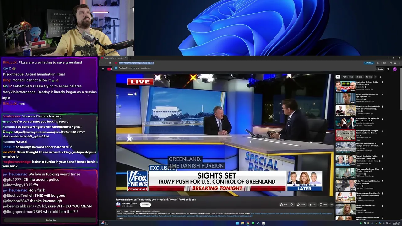402x226 pixels.
Task: Click Sign in to chat button
Action: [51, 220]
